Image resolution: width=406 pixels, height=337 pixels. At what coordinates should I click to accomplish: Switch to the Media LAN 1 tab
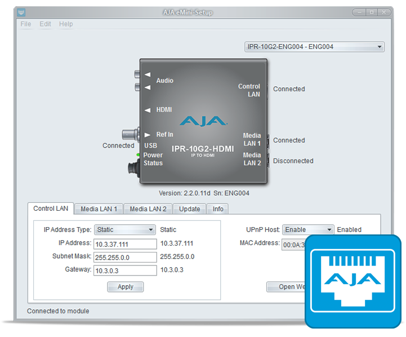coord(99,209)
